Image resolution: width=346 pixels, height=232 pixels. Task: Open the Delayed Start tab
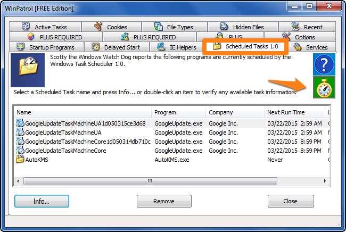pos(117,47)
